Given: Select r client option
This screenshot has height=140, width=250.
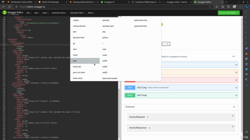Looking at the screenshot, I should [116, 44].
